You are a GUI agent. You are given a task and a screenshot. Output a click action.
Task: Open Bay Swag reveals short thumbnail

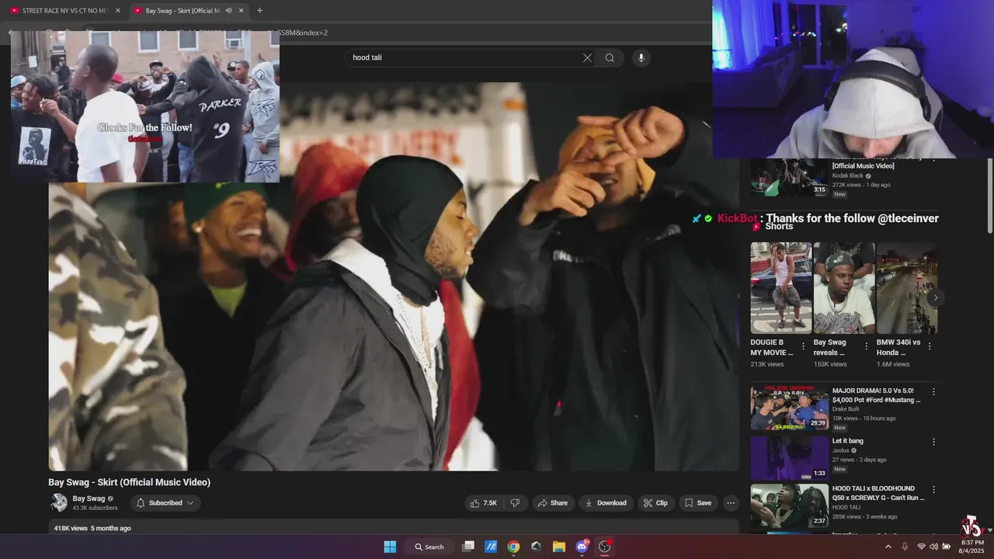(x=844, y=288)
